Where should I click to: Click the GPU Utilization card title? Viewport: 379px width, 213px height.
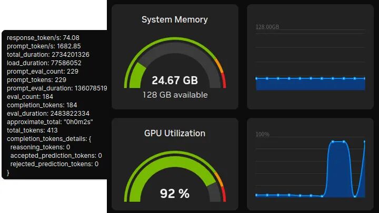point(174,133)
